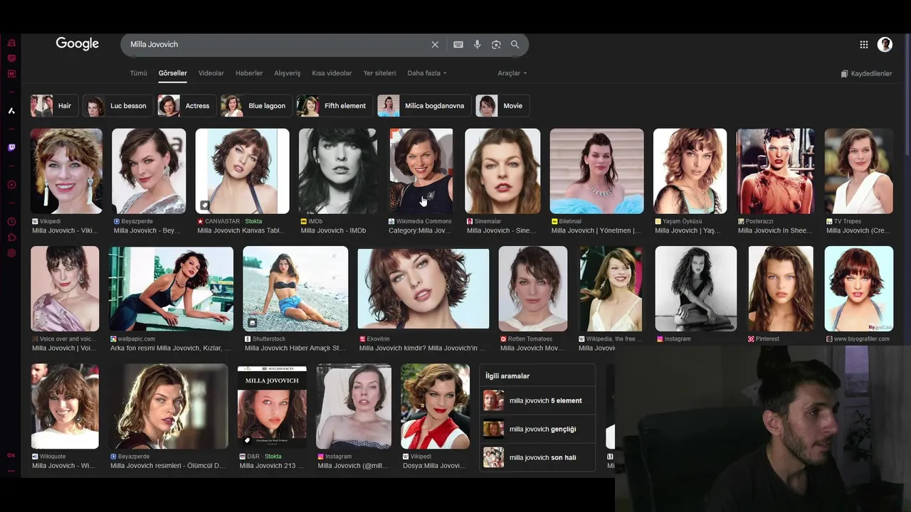Expand the 'Daha fazla' dropdown
The width and height of the screenshot is (911, 512).
coord(427,73)
